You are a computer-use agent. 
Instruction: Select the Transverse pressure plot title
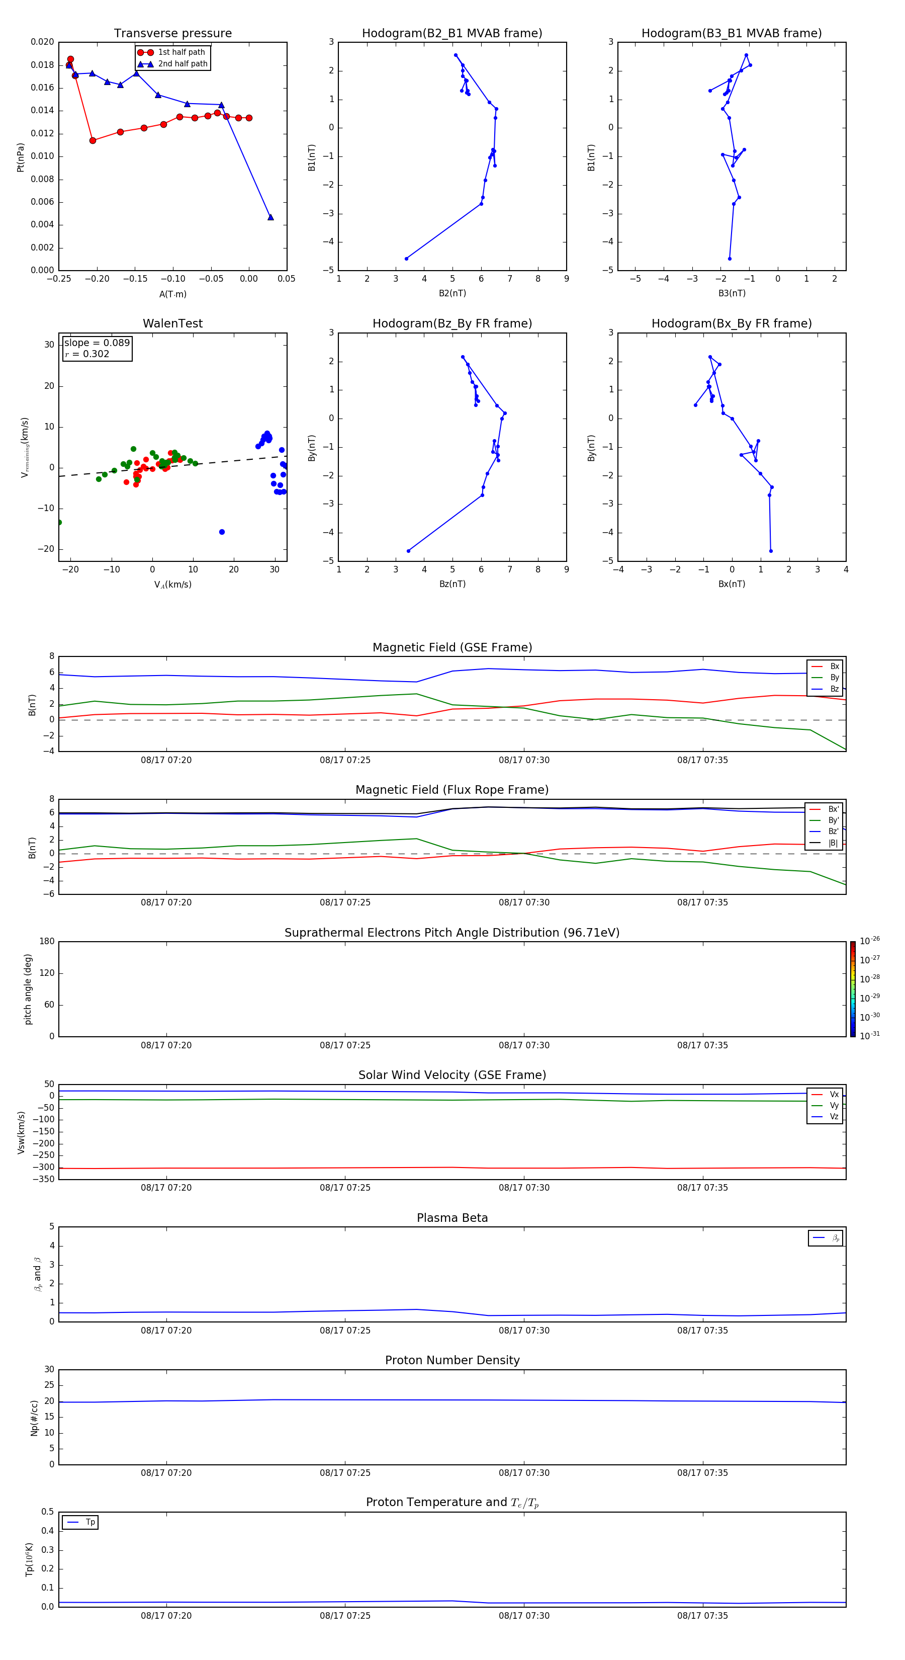172,34
